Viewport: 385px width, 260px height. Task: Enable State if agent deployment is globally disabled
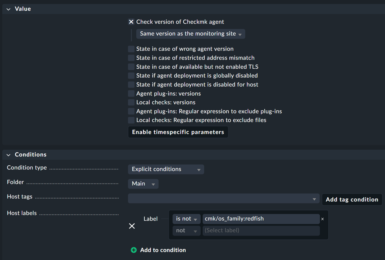click(x=131, y=75)
